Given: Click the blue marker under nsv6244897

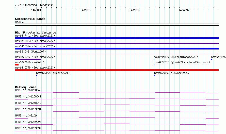Looking at the screenshot, I should pos(212,59).
